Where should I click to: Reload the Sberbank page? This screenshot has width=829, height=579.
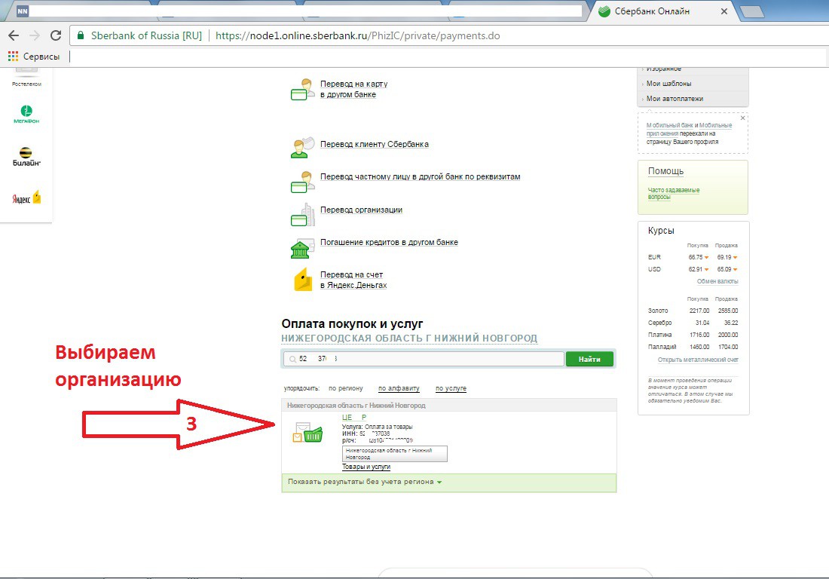point(56,35)
